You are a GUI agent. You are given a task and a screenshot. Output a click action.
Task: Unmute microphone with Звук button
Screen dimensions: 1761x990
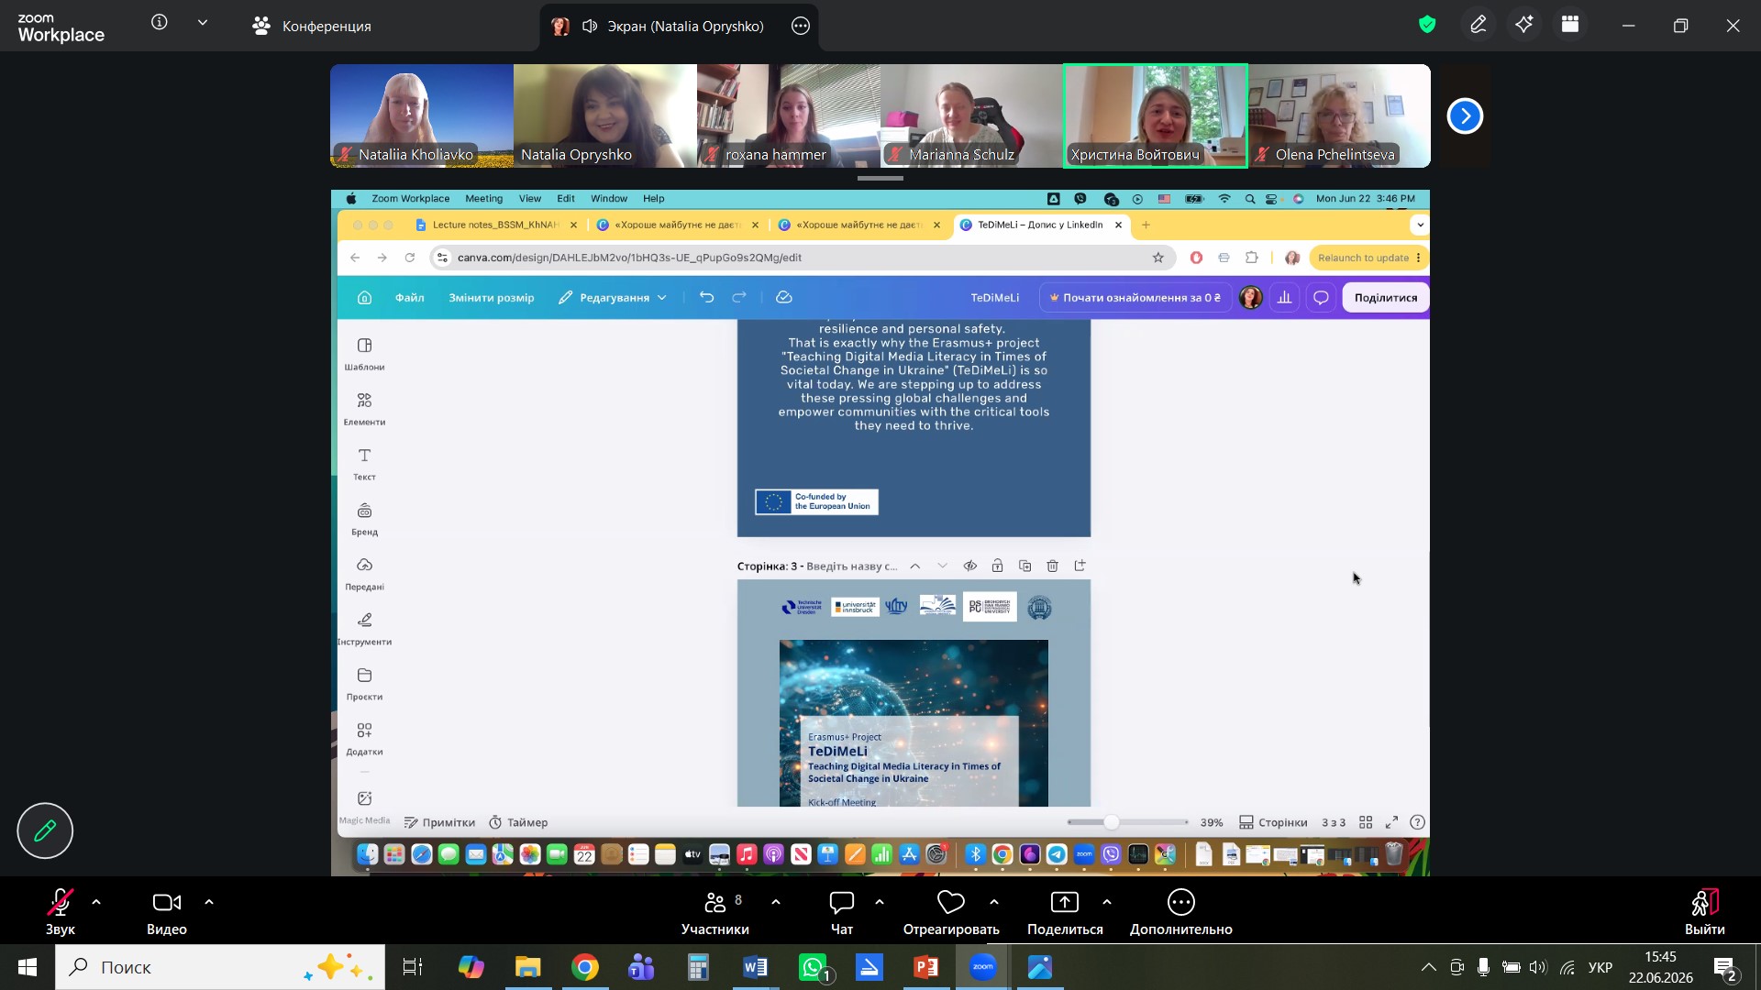click(x=61, y=912)
